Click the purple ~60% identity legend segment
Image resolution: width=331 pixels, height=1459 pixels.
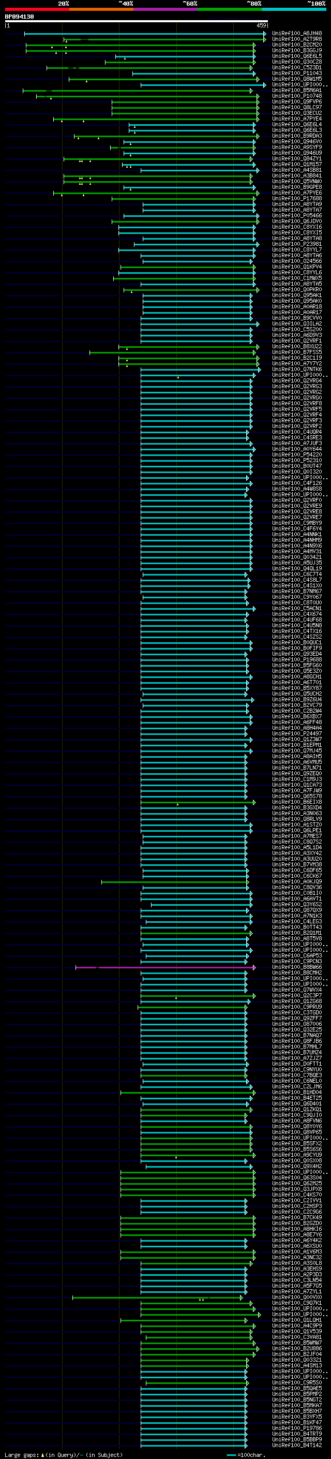pyautogui.click(x=165, y=9)
